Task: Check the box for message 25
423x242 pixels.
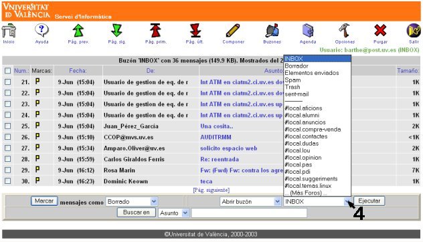Action: pos(8,126)
